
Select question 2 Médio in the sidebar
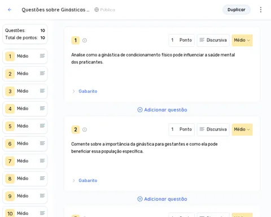tap(25, 73)
